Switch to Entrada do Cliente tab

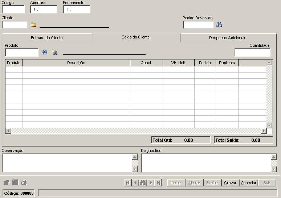click(47, 38)
